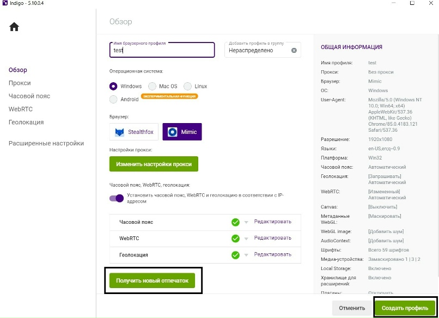Clear the group field with X icon
Screen dimensions: 439x318
294,51
